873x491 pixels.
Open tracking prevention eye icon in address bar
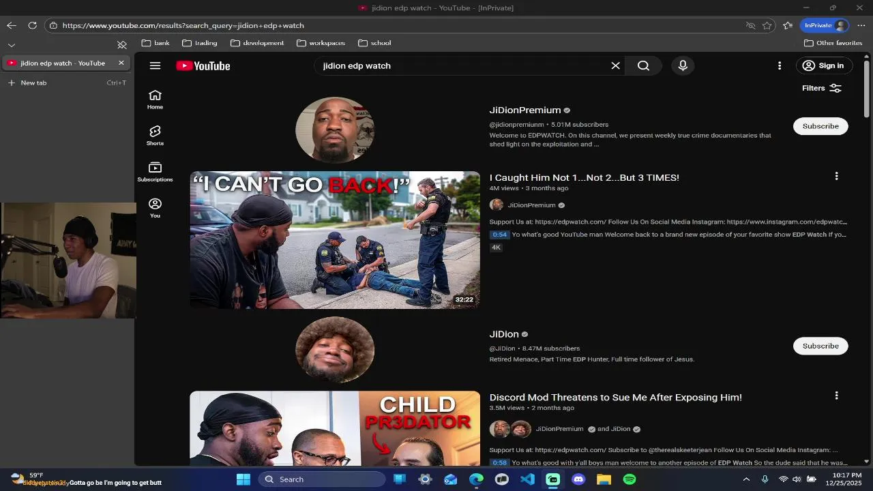750,25
